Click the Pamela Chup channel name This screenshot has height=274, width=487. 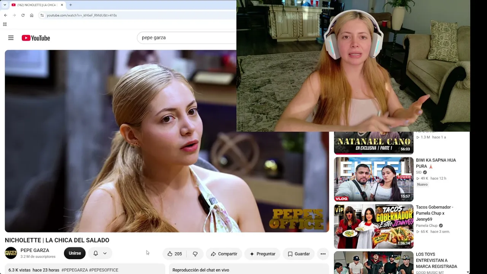pos(427,226)
